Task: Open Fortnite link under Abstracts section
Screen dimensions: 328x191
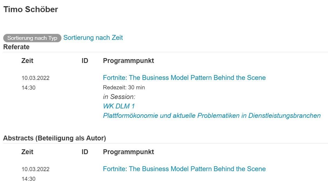Action: [x=184, y=169]
